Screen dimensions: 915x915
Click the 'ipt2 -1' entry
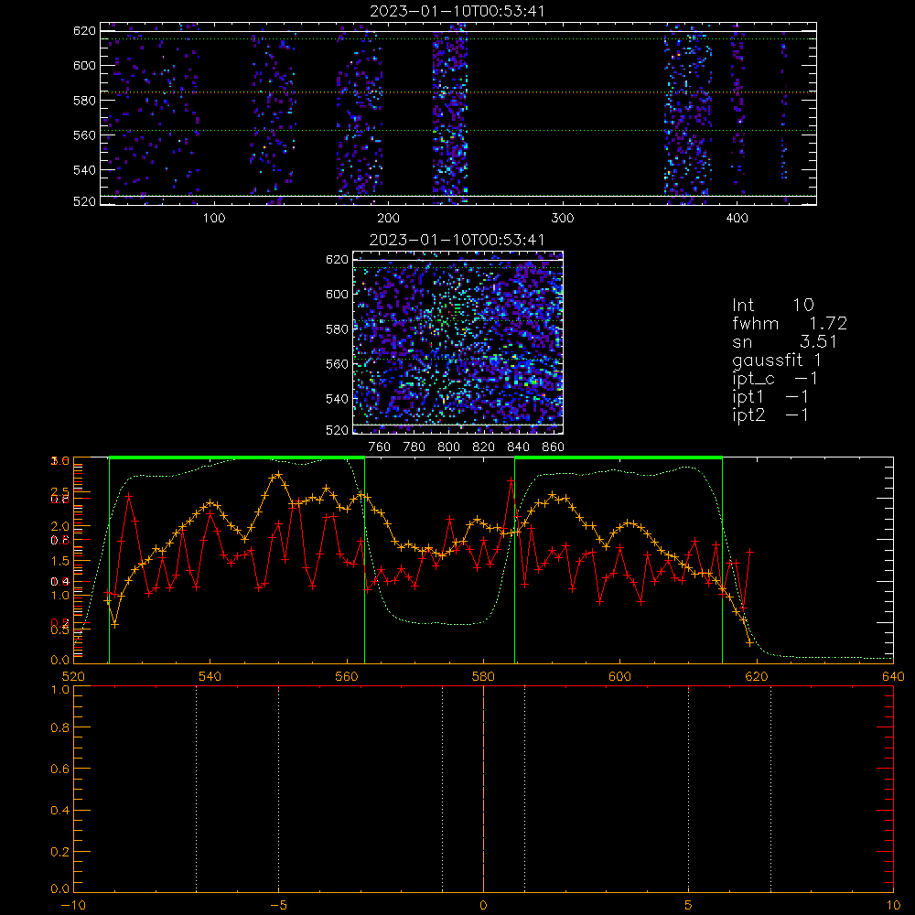tap(770, 414)
